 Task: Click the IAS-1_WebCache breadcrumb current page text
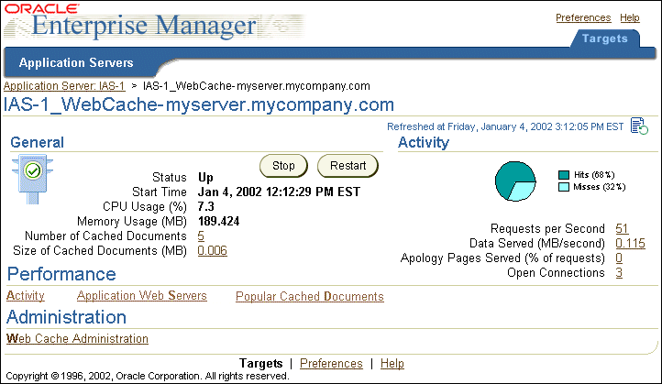pyautogui.click(x=256, y=86)
